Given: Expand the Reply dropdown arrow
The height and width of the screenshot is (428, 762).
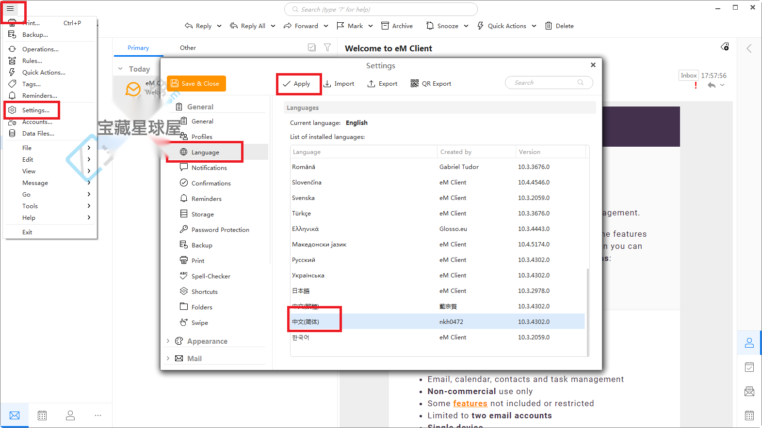Looking at the screenshot, I should pos(219,26).
